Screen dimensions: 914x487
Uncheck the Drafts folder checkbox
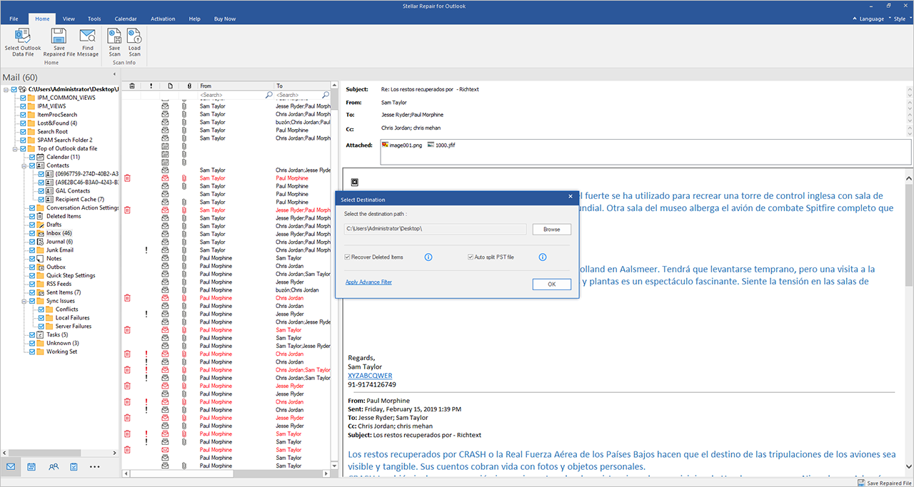pos(32,225)
